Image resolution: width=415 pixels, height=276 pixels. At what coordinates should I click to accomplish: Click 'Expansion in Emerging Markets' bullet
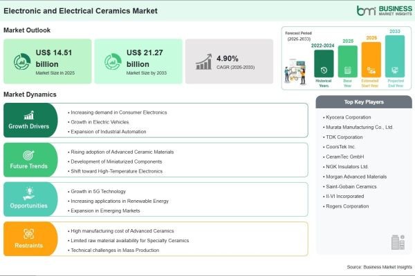click(104, 210)
